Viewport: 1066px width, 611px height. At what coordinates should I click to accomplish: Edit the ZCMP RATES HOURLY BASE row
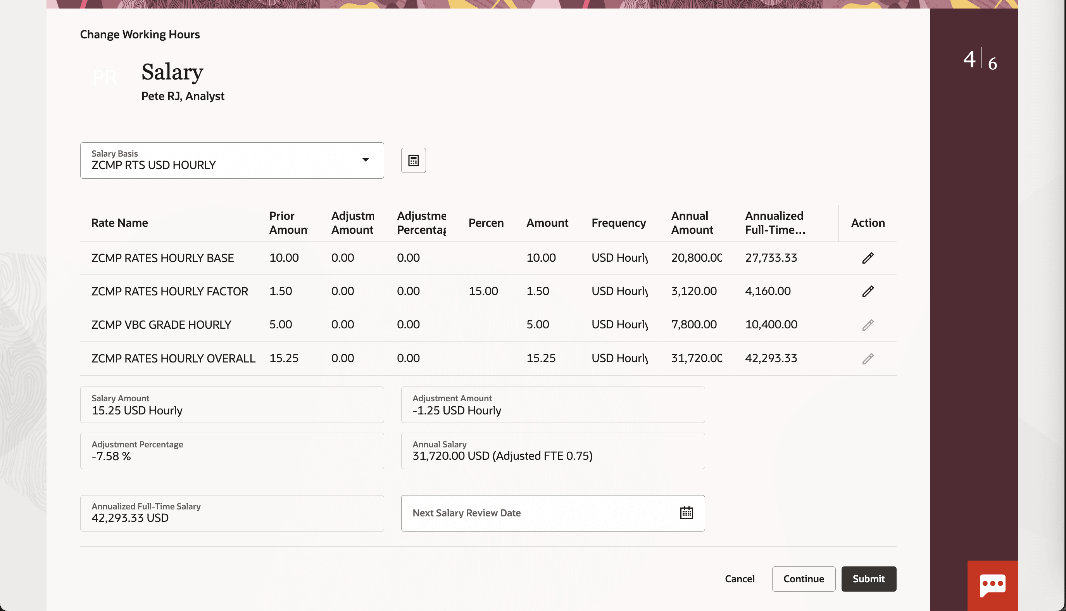click(868, 258)
